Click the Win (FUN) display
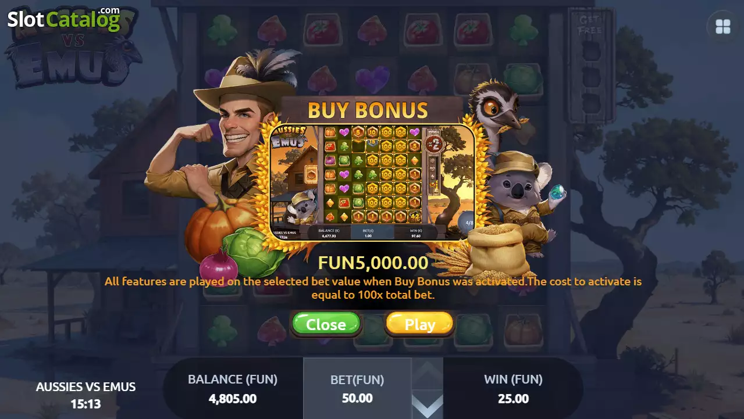744x419 pixels. [x=513, y=388]
